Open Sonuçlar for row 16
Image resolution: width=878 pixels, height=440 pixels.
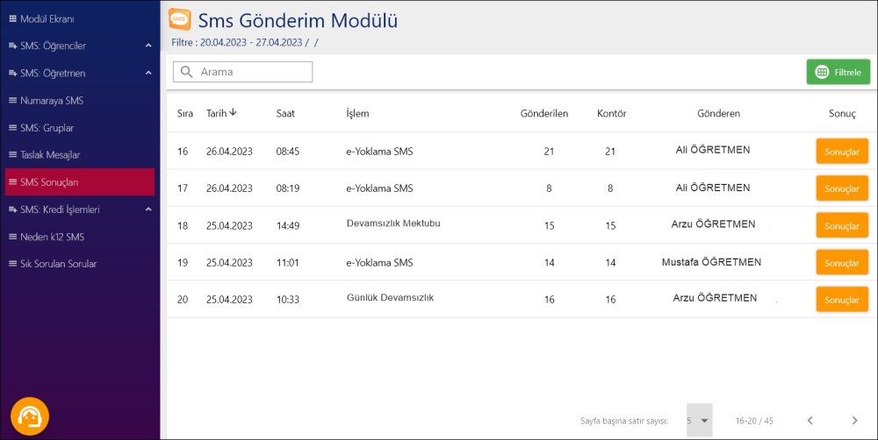pos(841,151)
